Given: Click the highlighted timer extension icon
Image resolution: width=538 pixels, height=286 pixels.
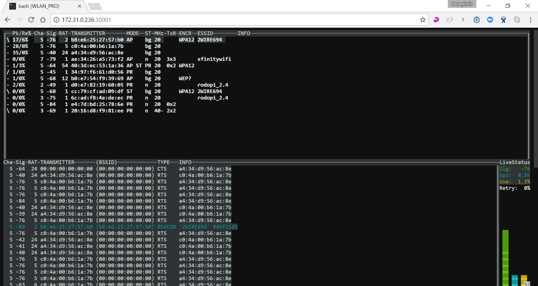Looking at the screenshot, I should click(477, 20).
